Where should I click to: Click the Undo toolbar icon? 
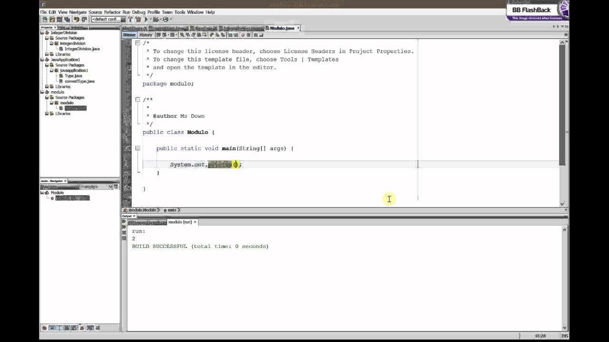click(76, 19)
